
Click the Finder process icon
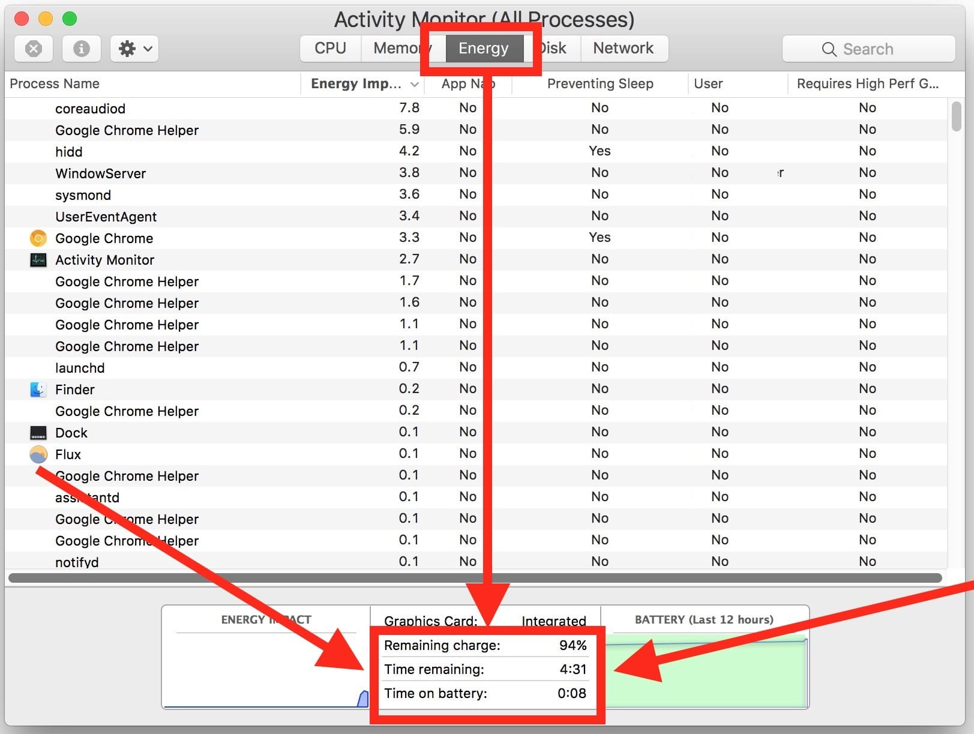click(x=38, y=390)
